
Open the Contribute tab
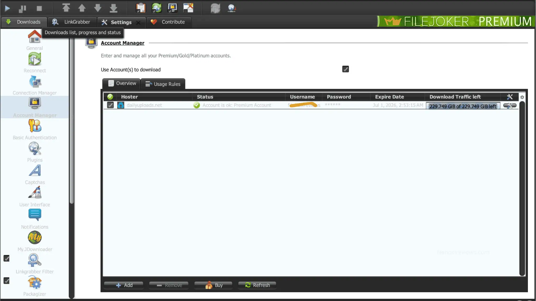pyautogui.click(x=169, y=22)
